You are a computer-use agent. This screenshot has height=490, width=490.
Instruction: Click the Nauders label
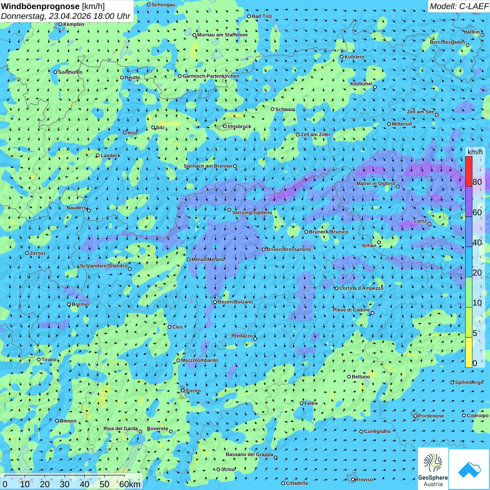point(76,208)
